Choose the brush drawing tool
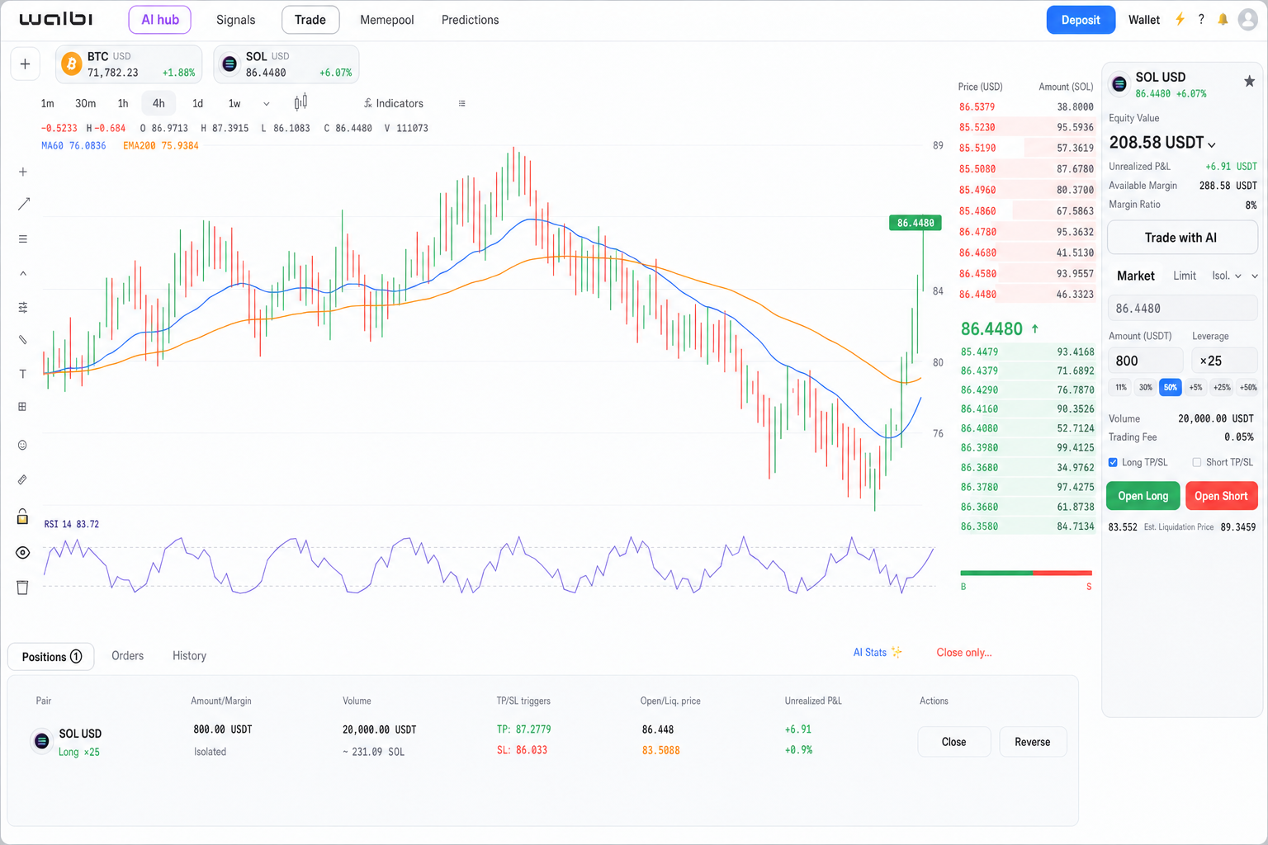 coord(23,339)
